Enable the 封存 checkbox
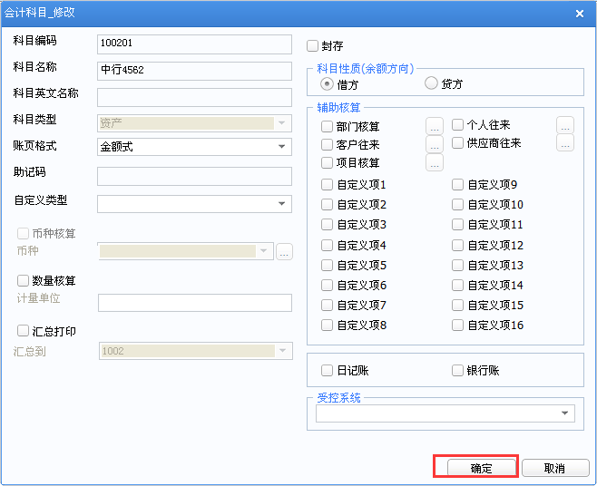 313,45
